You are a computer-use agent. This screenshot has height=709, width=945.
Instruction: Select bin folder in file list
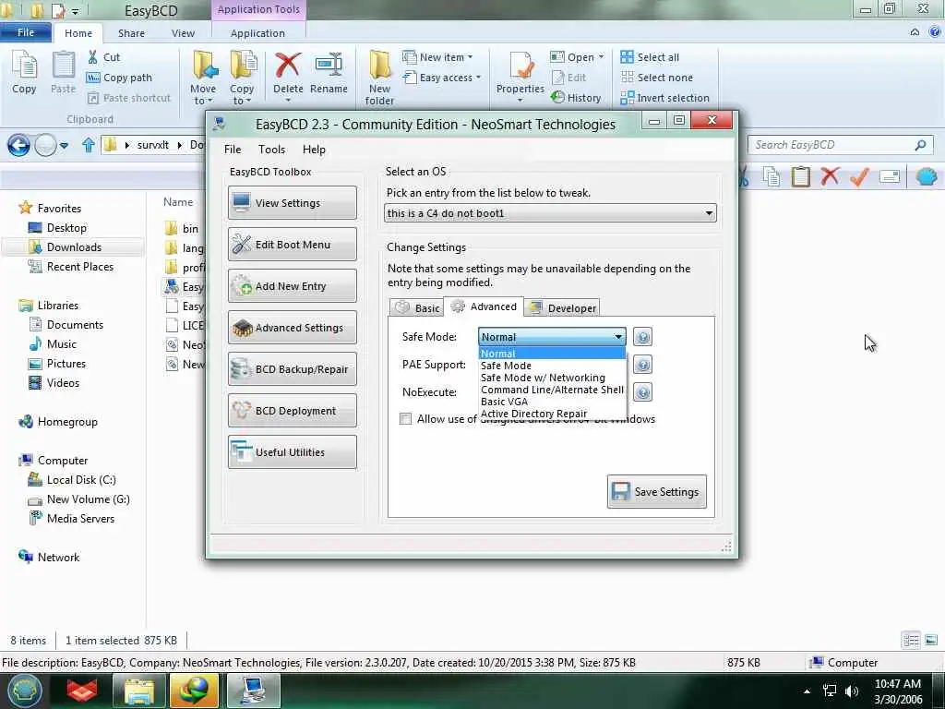click(190, 229)
